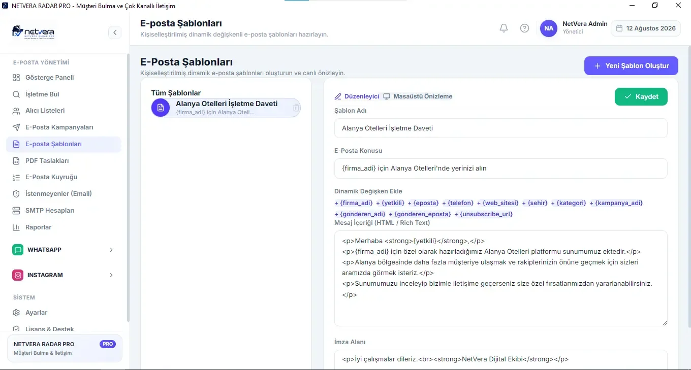Click the NetVera Admin user name
Image resolution: width=691 pixels, height=370 pixels.
click(585, 24)
